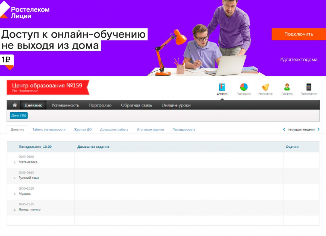Switch to the Журнал ДО tab

(83, 130)
